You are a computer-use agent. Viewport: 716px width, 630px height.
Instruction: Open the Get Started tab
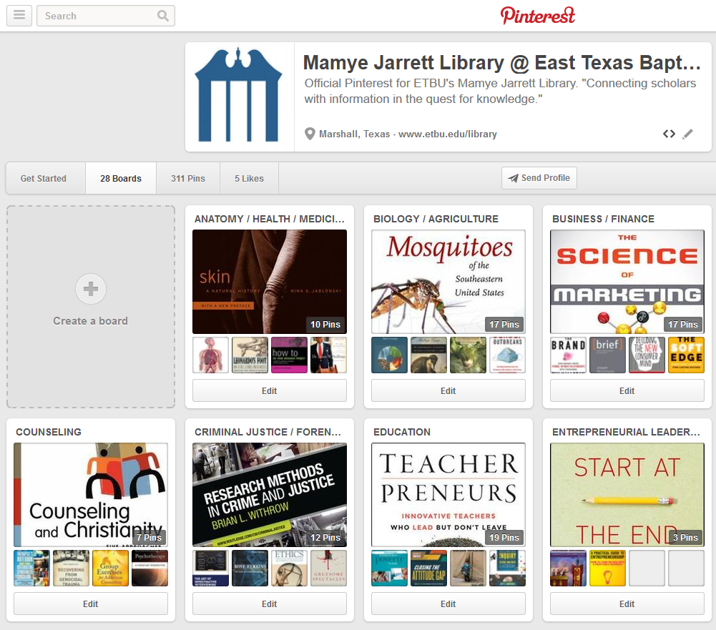click(x=44, y=179)
